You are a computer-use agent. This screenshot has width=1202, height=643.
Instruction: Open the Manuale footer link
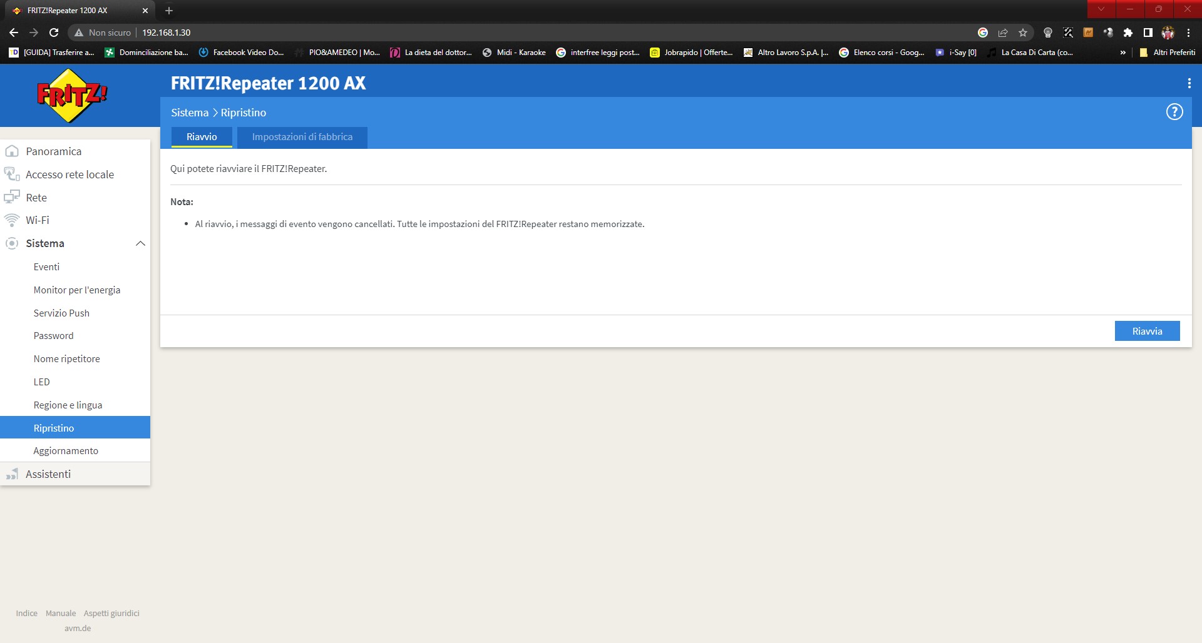[61, 614]
